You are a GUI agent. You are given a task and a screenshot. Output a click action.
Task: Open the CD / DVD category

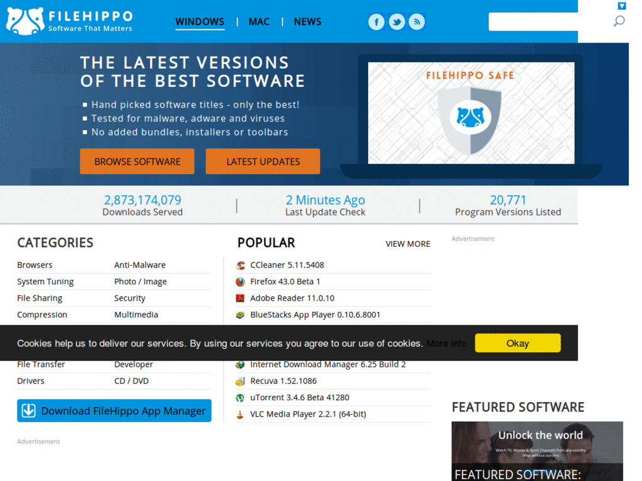click(x=132, y=381)
